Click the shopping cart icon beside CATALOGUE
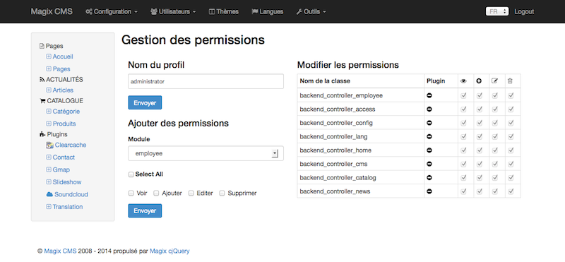Viewport: 565px width, 262px height. (x=42, y=101)
